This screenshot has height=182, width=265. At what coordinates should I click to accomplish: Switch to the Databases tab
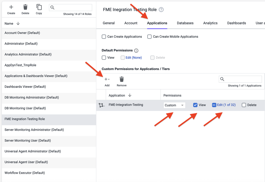pos(185,23)
